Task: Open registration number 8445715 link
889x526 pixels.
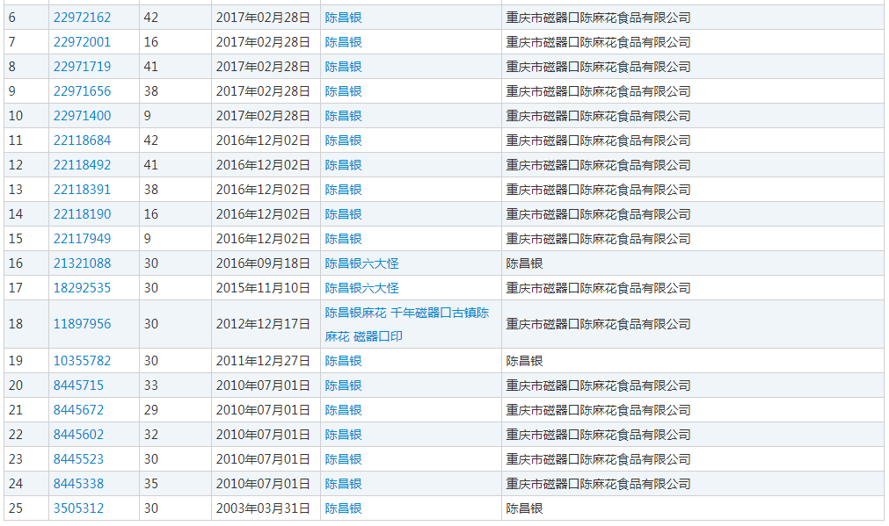Action: [79, 385]
